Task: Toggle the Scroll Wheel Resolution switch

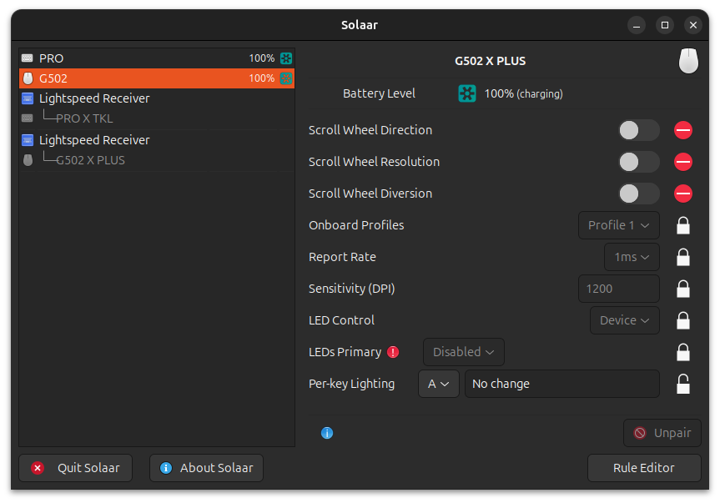Action: pyautogui.click(x=639, y=162)
